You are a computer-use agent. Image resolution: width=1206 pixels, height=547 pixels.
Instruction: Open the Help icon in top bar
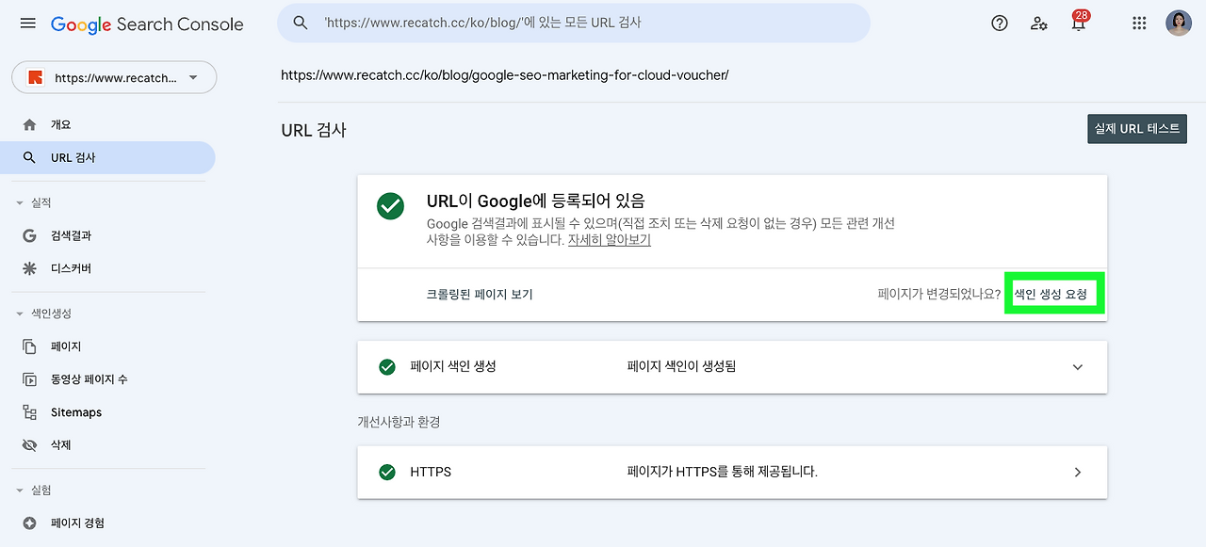tap(999, 23)
